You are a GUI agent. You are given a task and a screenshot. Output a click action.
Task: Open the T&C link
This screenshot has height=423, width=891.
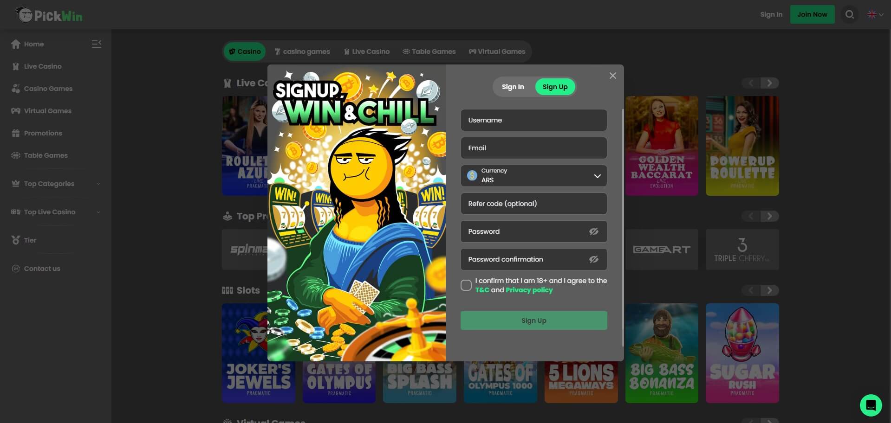coord(482,290)
